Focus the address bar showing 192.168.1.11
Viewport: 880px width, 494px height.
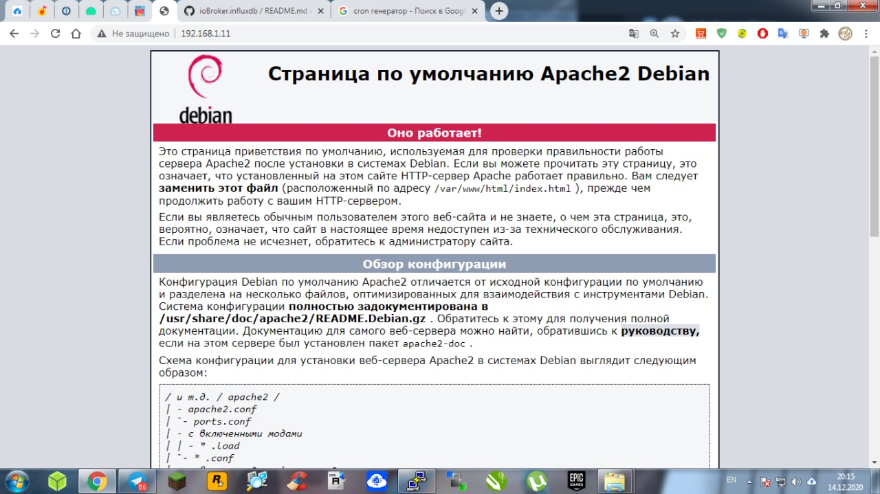coord(206,33)
